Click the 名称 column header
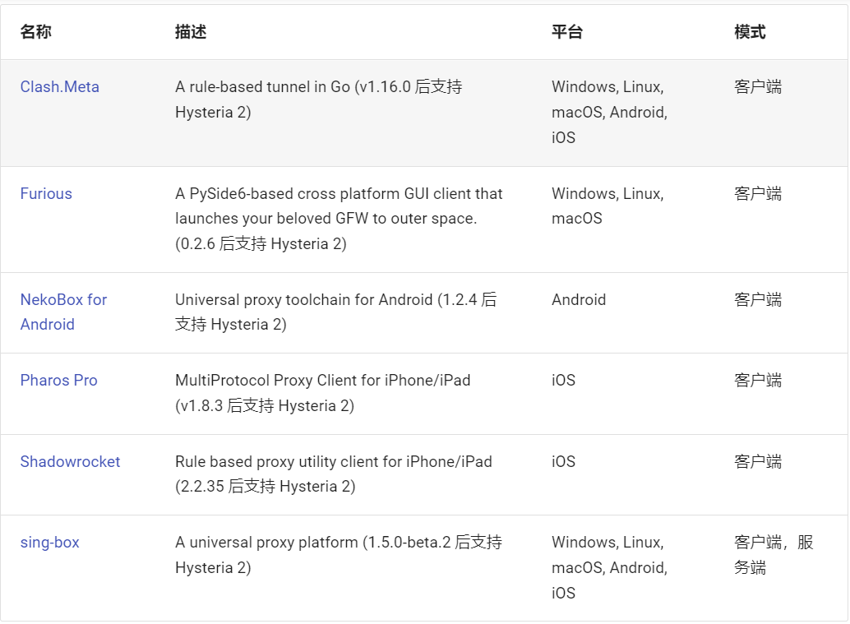Viewport: 850px width, 624px height. tap(36, 31)
